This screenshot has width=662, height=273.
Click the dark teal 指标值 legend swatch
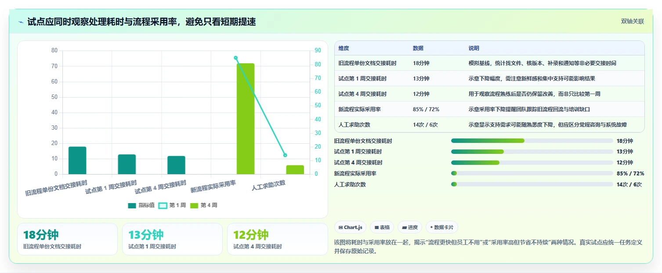click(x=132, y=206)
